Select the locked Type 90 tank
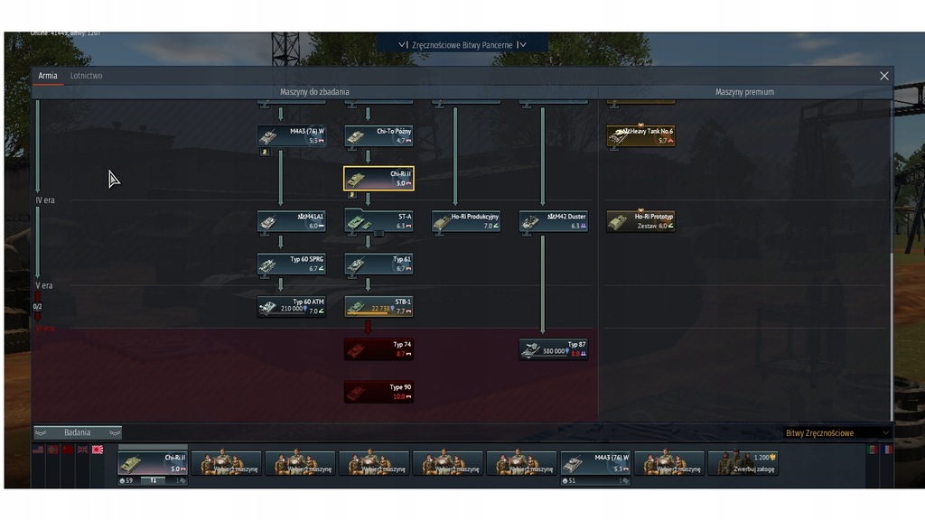Image resolution: width=925 pixels, height=520 pixels. click(378, 392)
